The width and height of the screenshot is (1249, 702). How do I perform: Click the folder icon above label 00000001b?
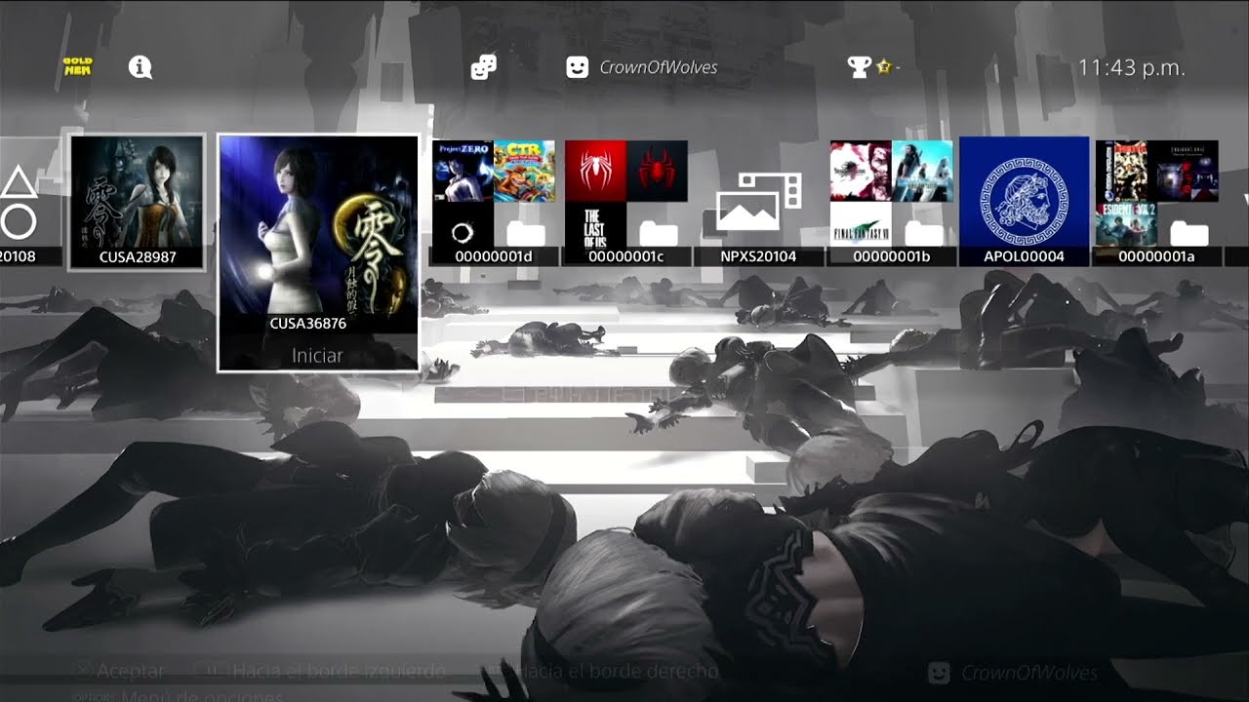click(924, 233)
